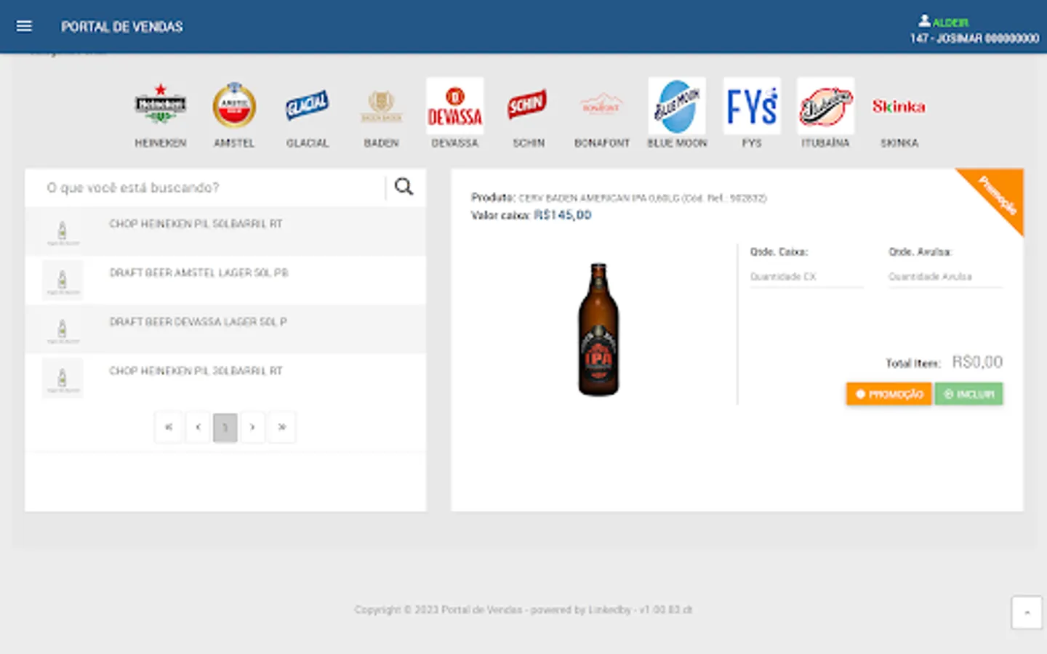Select page 1 in pagination
This screenshot has width=1047, height=654.
pos(225,427)
